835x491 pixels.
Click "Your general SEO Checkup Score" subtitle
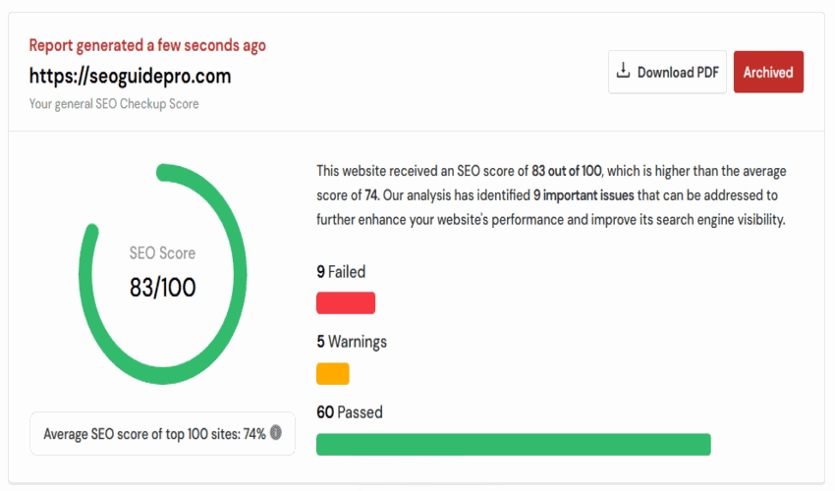pyautogui.click(x=114, y=103)
